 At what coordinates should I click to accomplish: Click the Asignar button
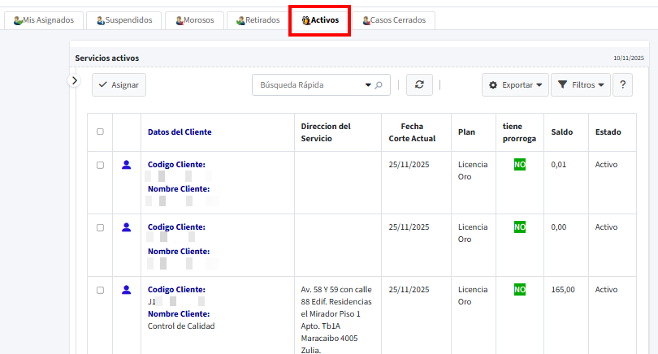point(119,84)
